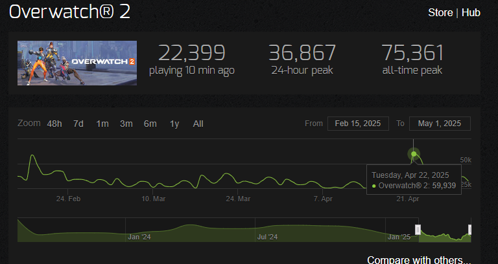The image size is (498, 264).
Task: Open the Hub link
Action: tap(471, 13)
